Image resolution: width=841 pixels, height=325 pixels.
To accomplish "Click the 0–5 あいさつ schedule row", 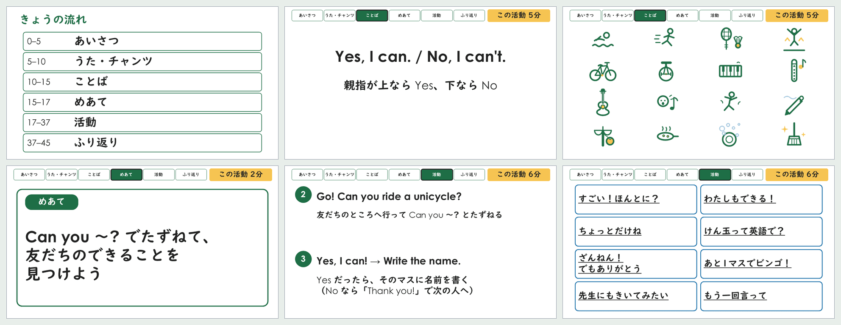I will point(142,41).
